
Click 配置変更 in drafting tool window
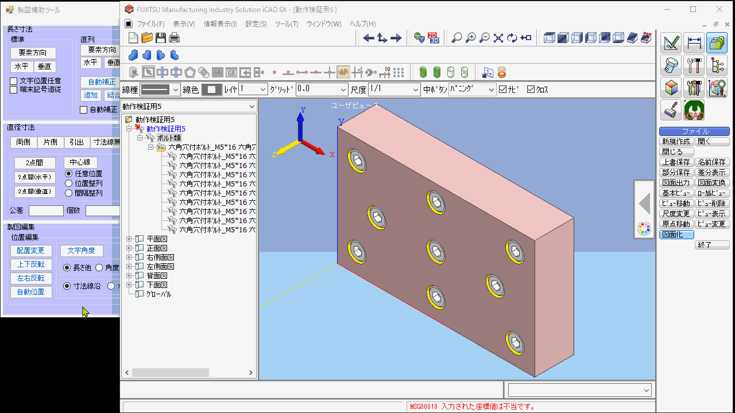pos(31,251)
